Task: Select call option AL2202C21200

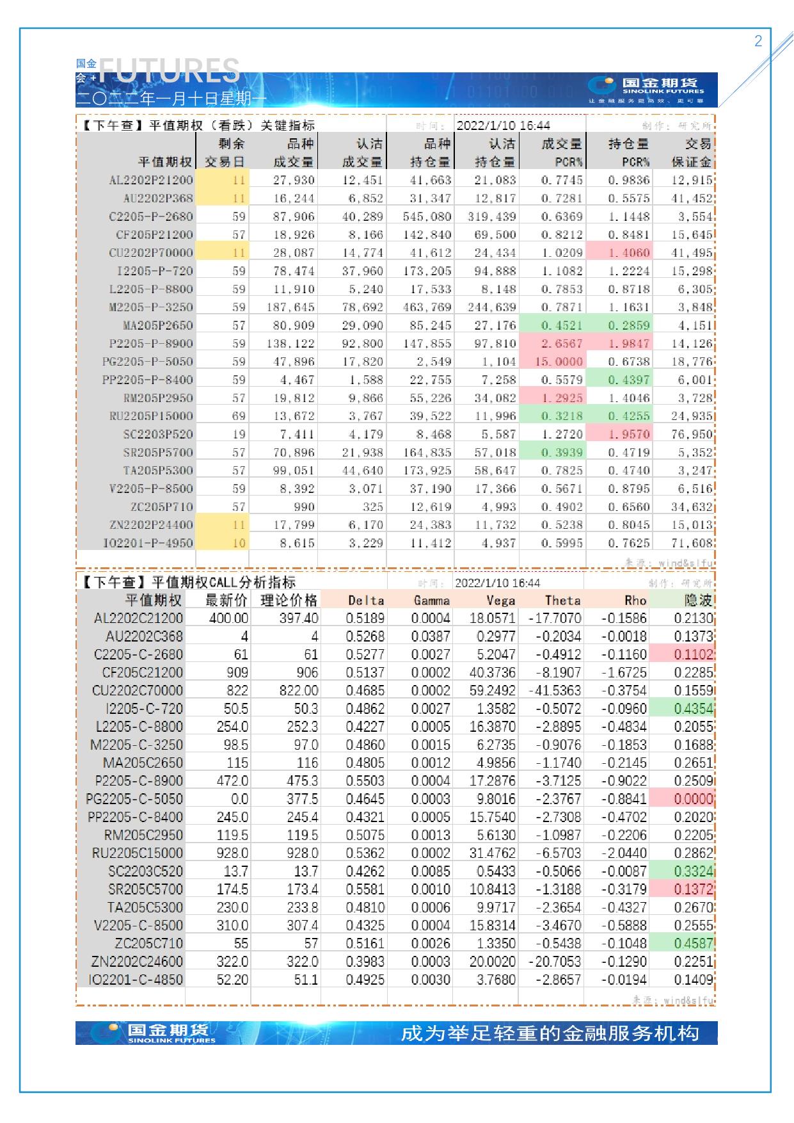Action: click(138, 618)
